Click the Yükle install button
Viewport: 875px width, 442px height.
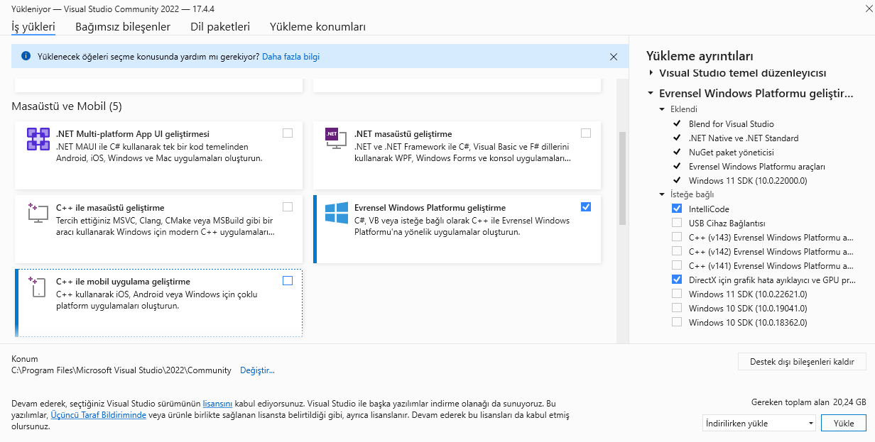pyautogui.click(x=844, y=423)
